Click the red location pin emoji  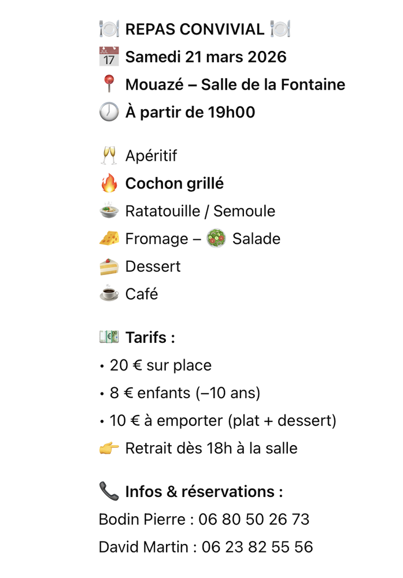click(109, 85)
